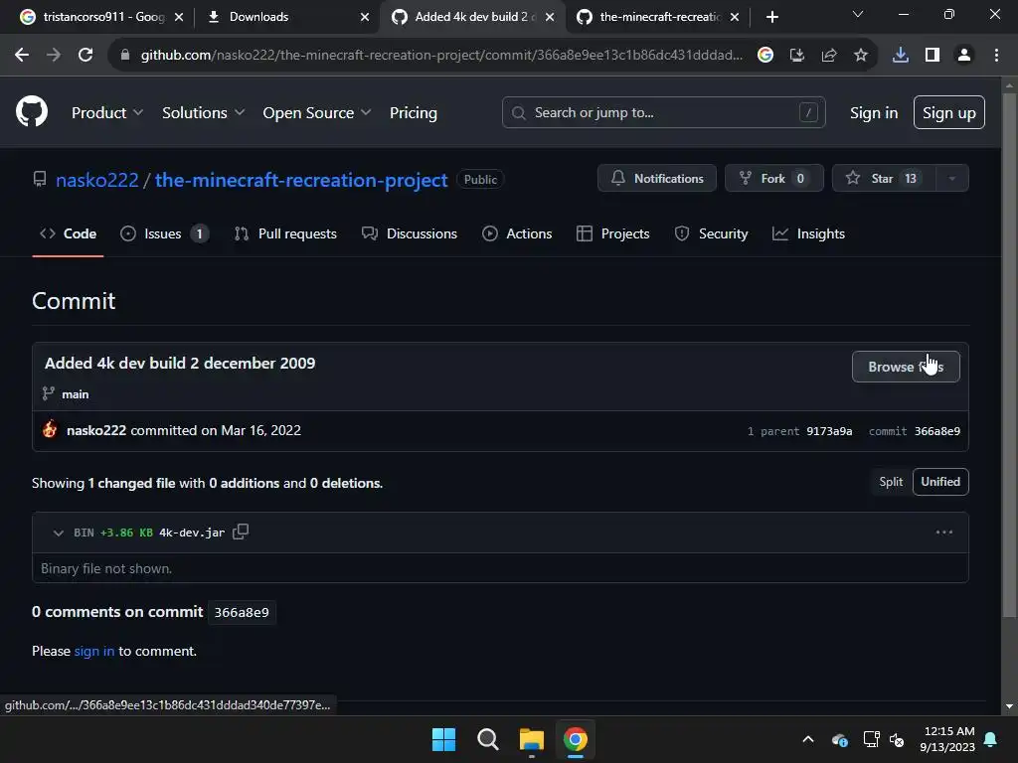The image size is (1018, 763).
Task: Open the Discussions tab
Action: point(409,233)
